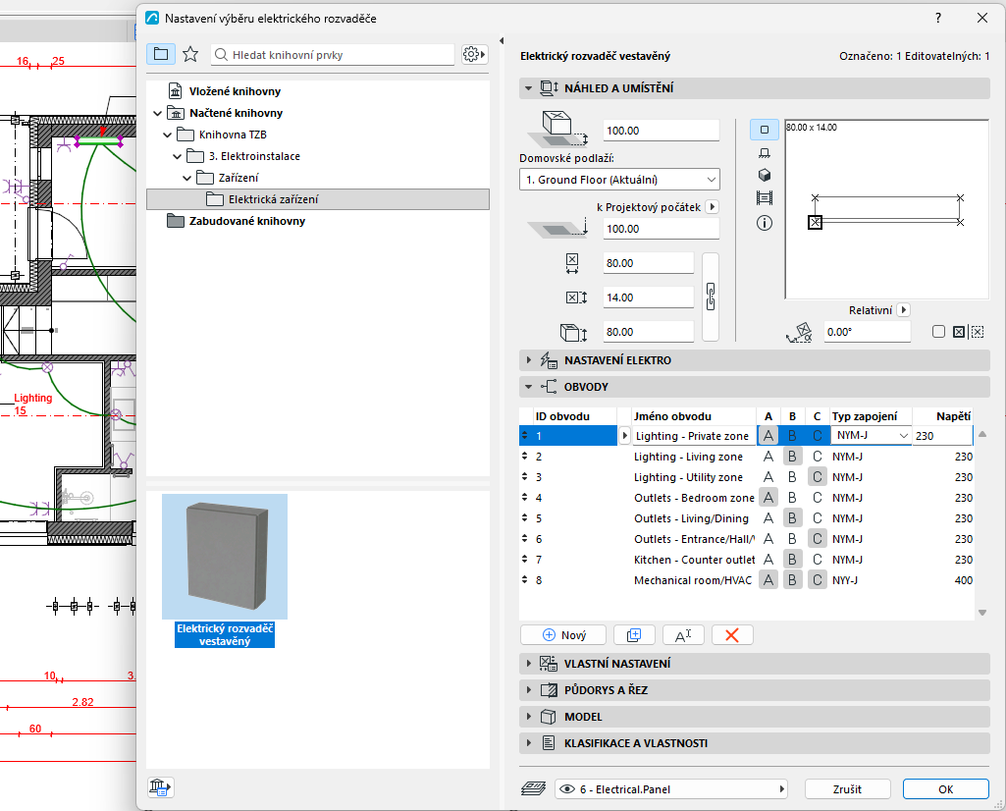1006x811 pixels.
Task: Switch to folder view in library browser
Action: point(161,55)
